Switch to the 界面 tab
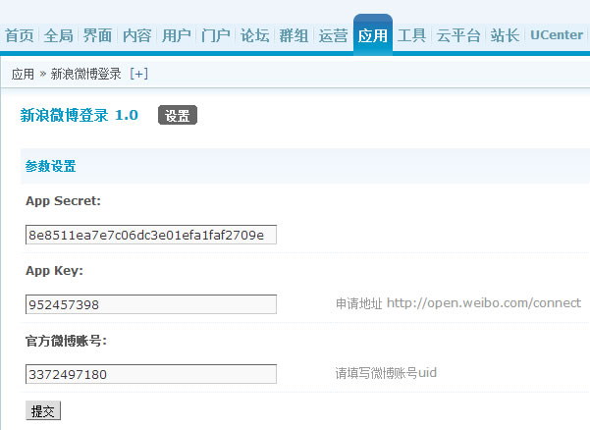This screenshot has width=590, height=430. (97, 35)
